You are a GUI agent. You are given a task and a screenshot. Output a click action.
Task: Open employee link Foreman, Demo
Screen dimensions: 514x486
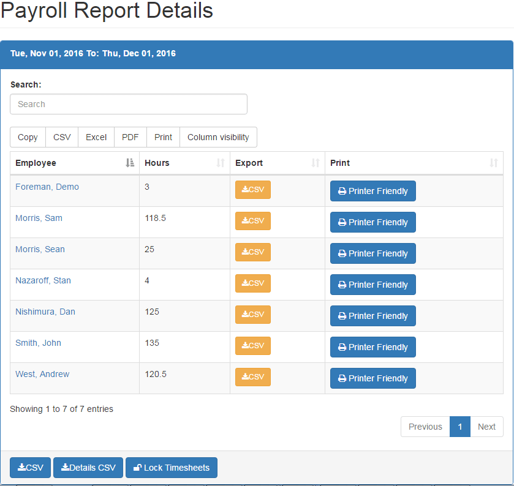coord(47,187)
